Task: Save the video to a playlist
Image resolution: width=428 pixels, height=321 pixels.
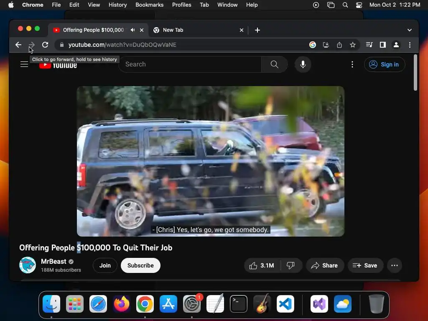Action: click(365, 265)
